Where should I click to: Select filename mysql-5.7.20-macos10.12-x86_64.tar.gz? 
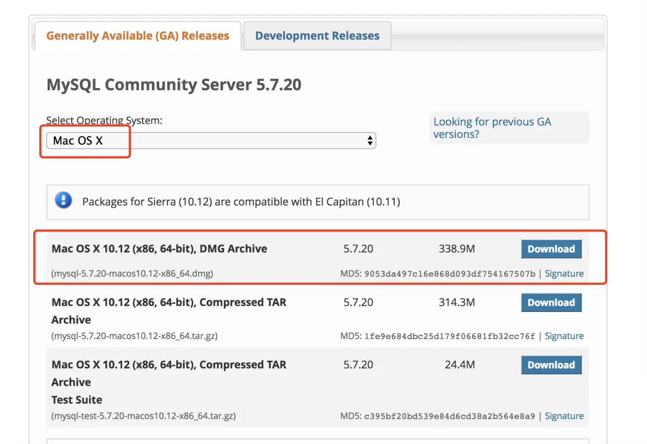(134, 336)
